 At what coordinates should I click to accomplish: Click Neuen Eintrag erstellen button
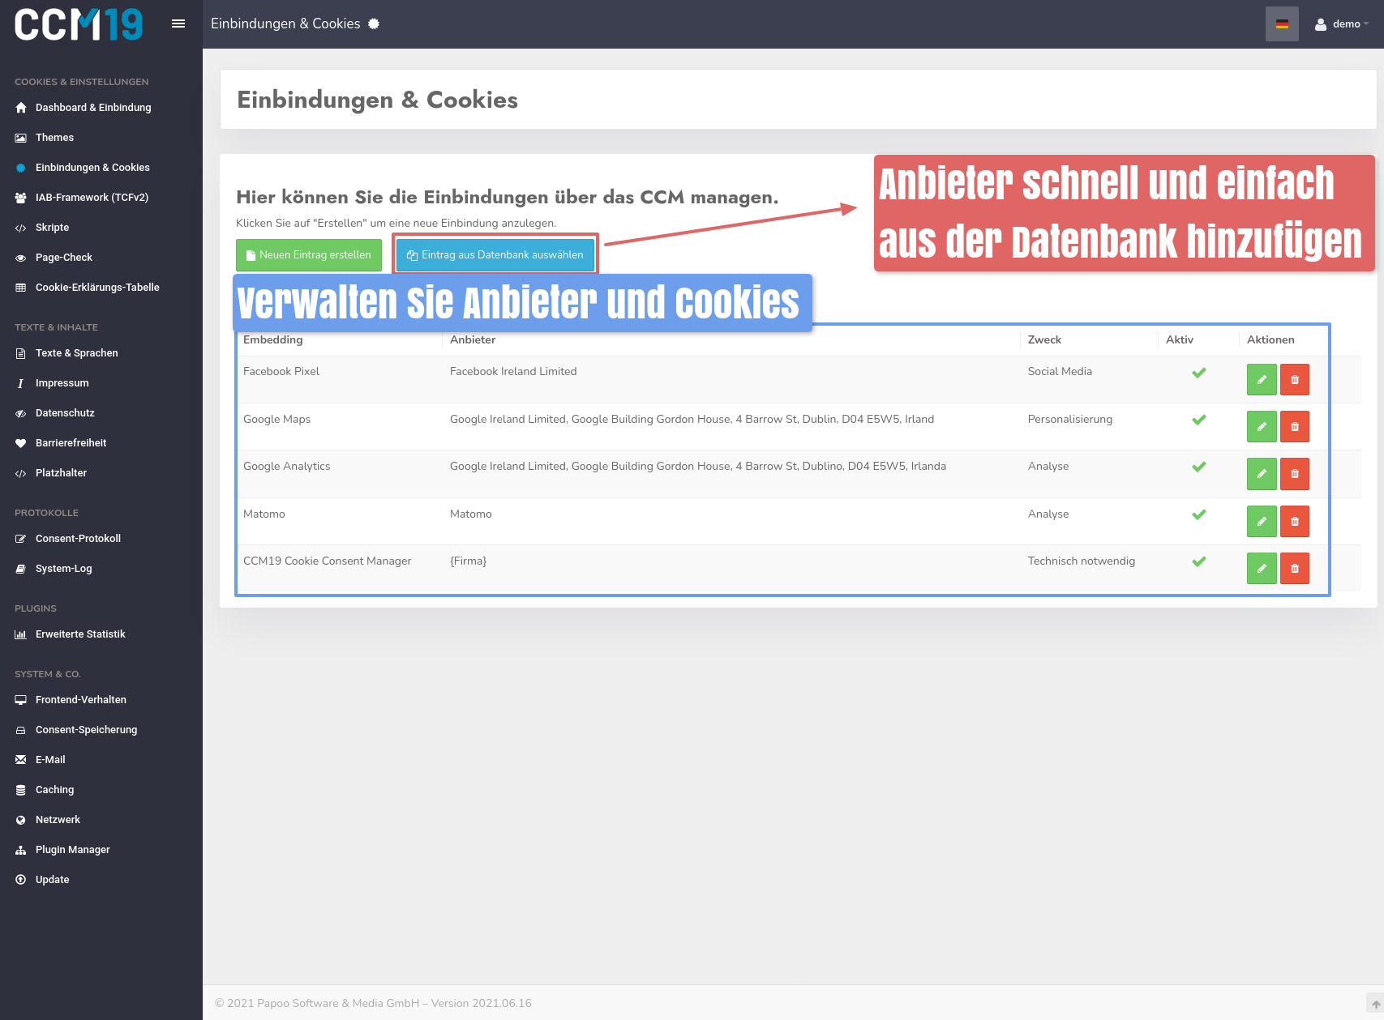tap(309, 255)
